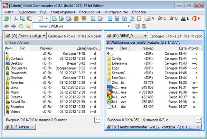
Task: Click the History clock icon
Action: tap(21, 26)
